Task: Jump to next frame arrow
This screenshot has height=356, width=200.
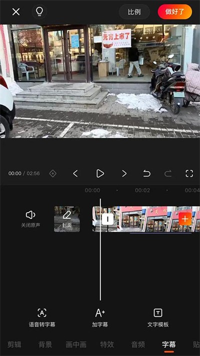Action: (x=124, y=174)
